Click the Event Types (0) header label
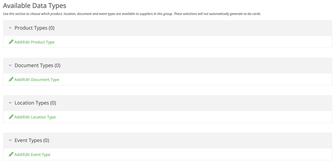 32,140
